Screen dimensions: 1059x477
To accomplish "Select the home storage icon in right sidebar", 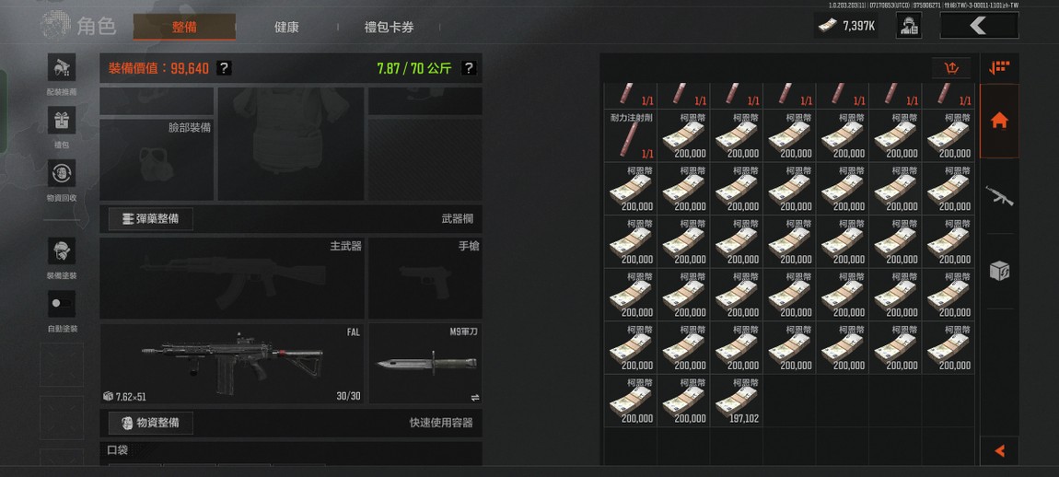I will coord(999,121).
